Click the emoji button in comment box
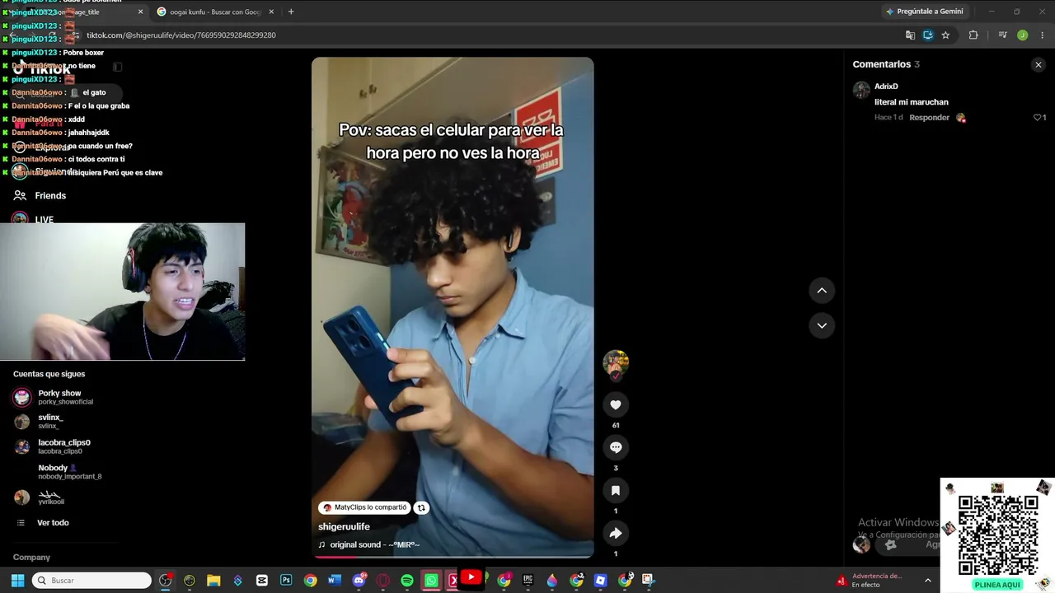 [x=890, y=544]
